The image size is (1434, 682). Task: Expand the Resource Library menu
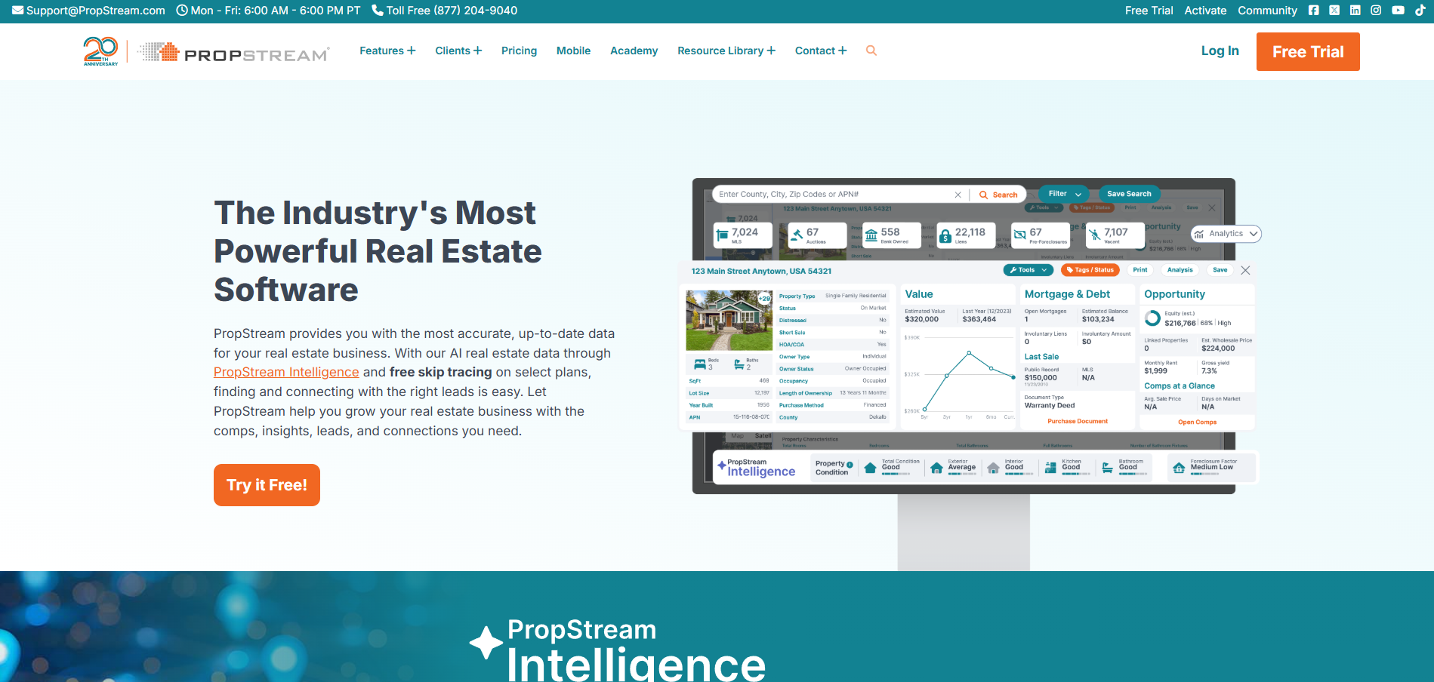(726, 51)
